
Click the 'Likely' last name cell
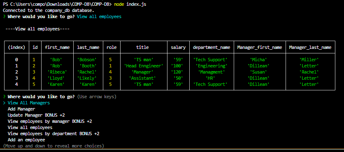[x=87, y=78]
